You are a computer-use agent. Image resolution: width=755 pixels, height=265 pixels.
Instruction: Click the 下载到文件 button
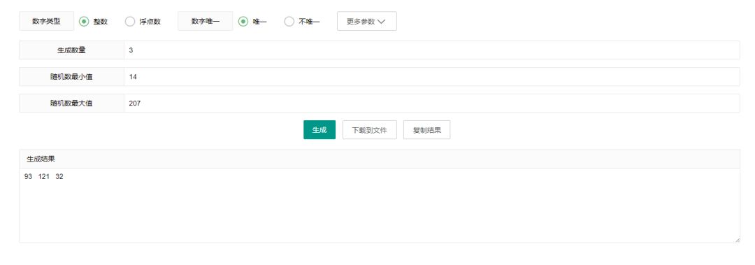pos(370,129)
